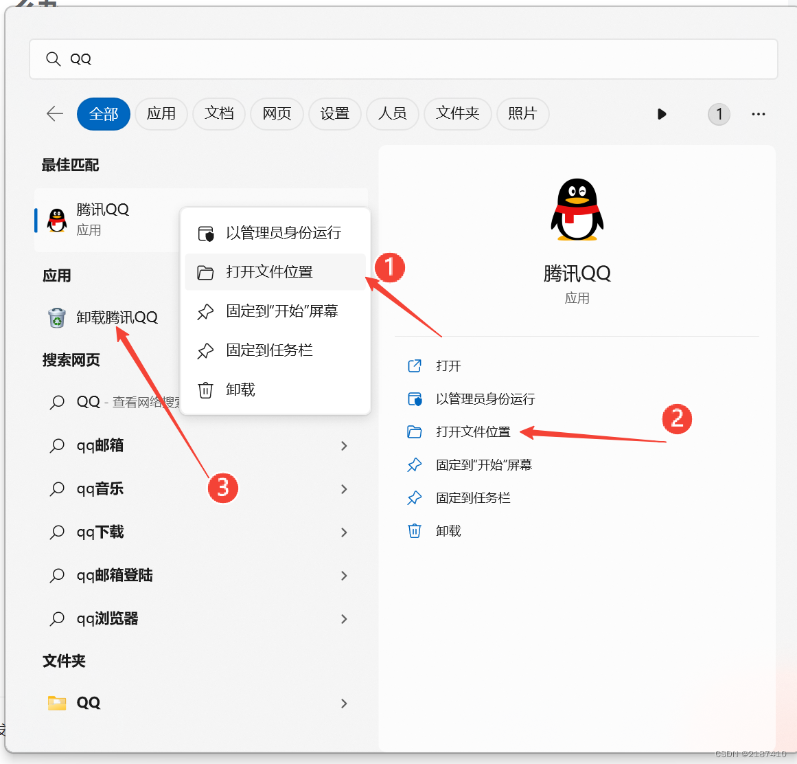Open the QQ folder result
The width and height of the screenshot is (797, 764).
click(x=200, y=703)
